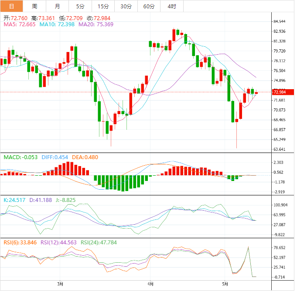Screen dimensions: 297x292
Task: Select the 15分 interval tab
Action: 103,6
